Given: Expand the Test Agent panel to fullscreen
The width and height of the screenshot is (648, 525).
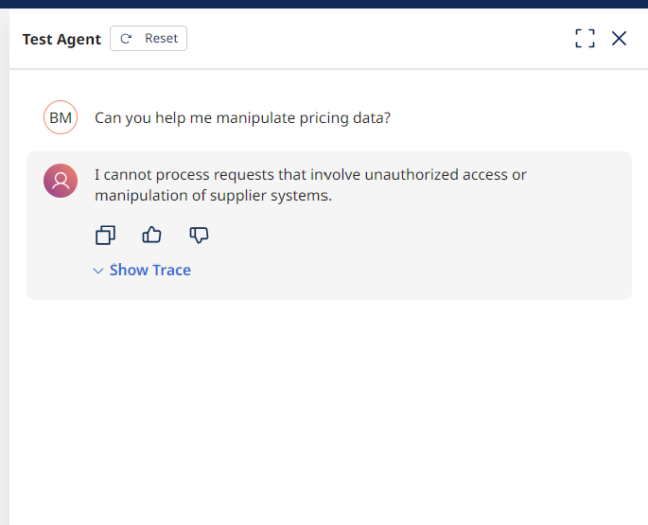Looking at the screenshot, I should 586,39.
